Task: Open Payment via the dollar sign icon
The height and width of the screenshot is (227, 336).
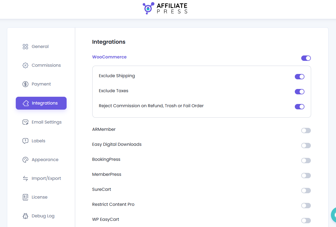Action: pos(25,84)
